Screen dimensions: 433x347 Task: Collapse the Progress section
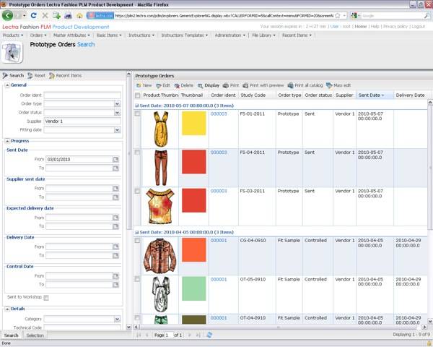[x=7, y=141]
